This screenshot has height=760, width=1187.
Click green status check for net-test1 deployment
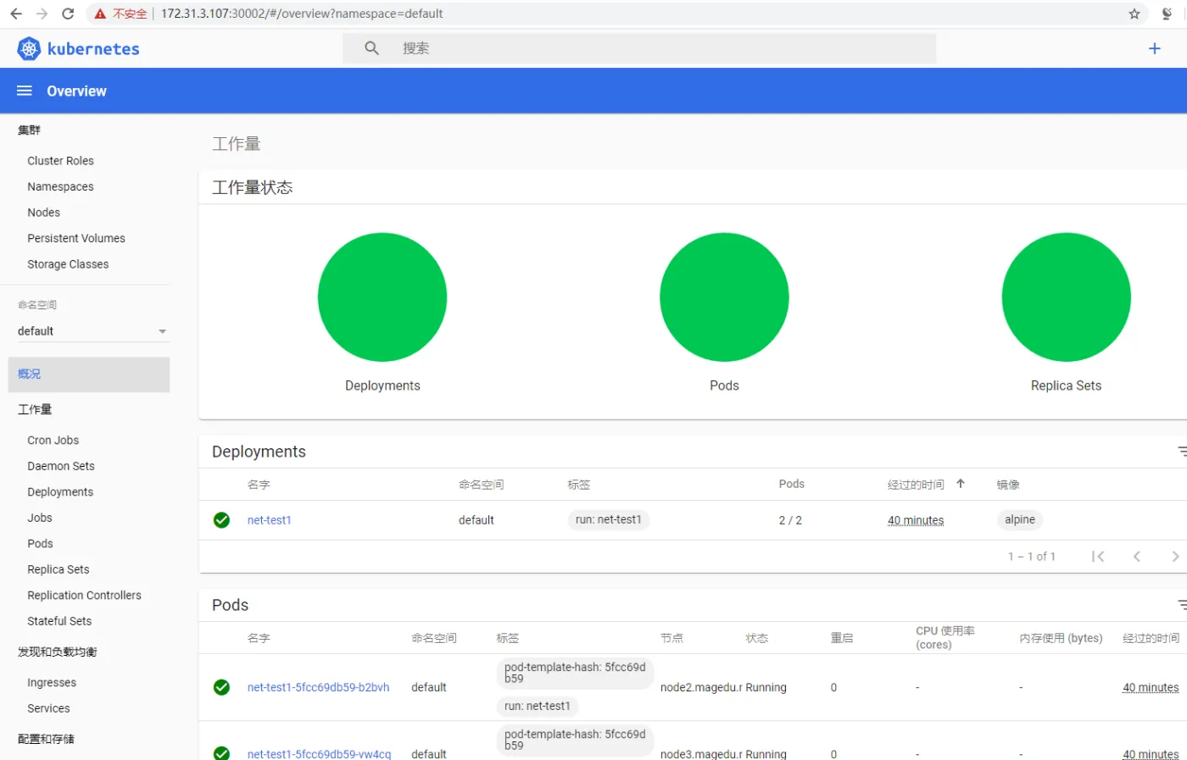tap(221, 520)
